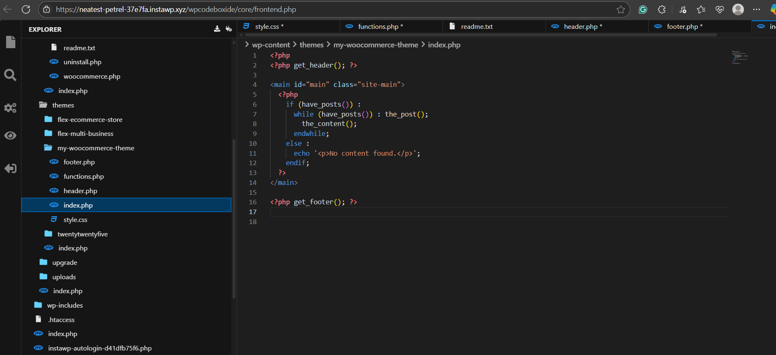Bookmark this page with the star icon
Image resolution: width=776 pixels, height=355 pixels.
(621, 9)
